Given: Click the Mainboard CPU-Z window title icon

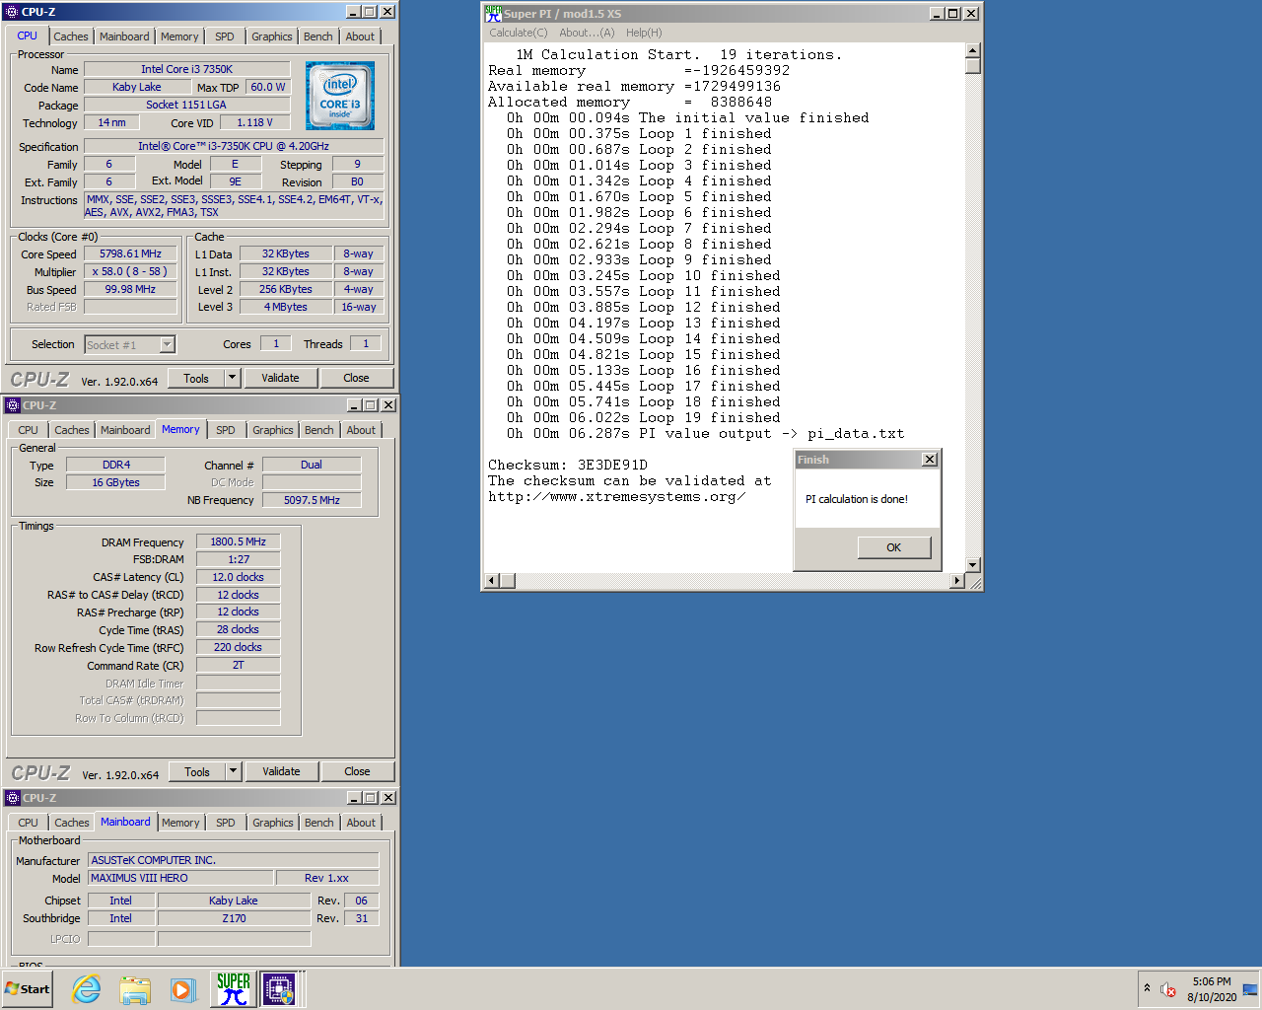Looking at the screenshot, I should coord(13,798).
